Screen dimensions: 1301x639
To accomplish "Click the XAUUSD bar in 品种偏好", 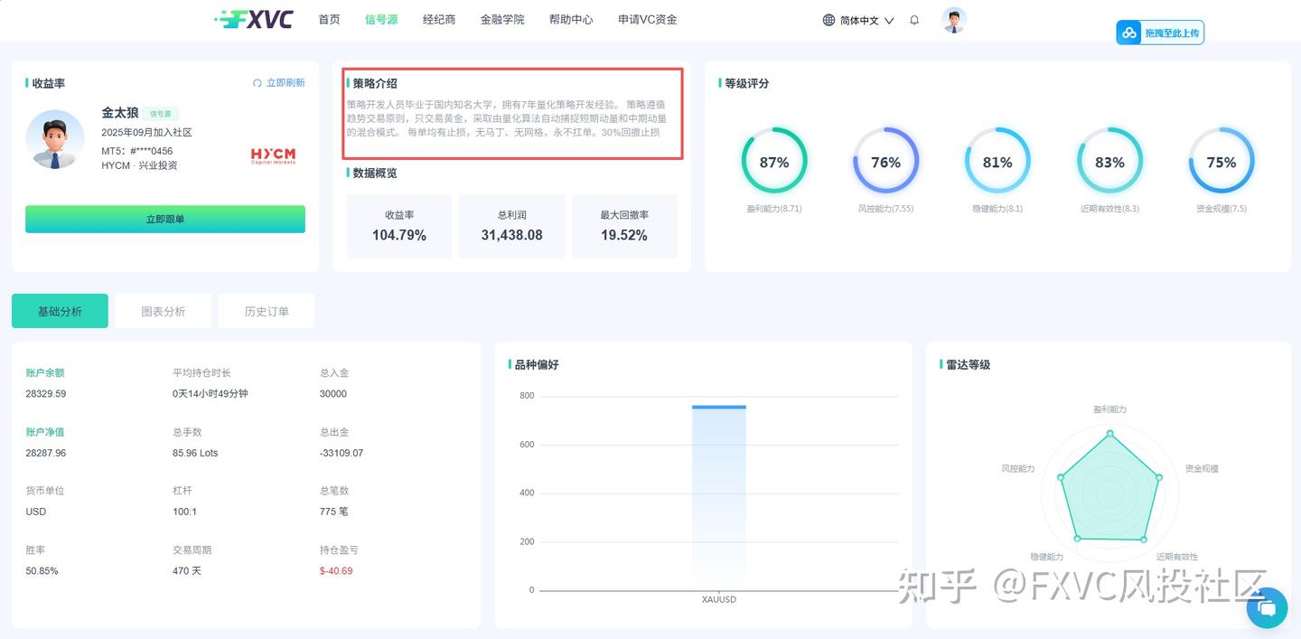I will point(719,497).
